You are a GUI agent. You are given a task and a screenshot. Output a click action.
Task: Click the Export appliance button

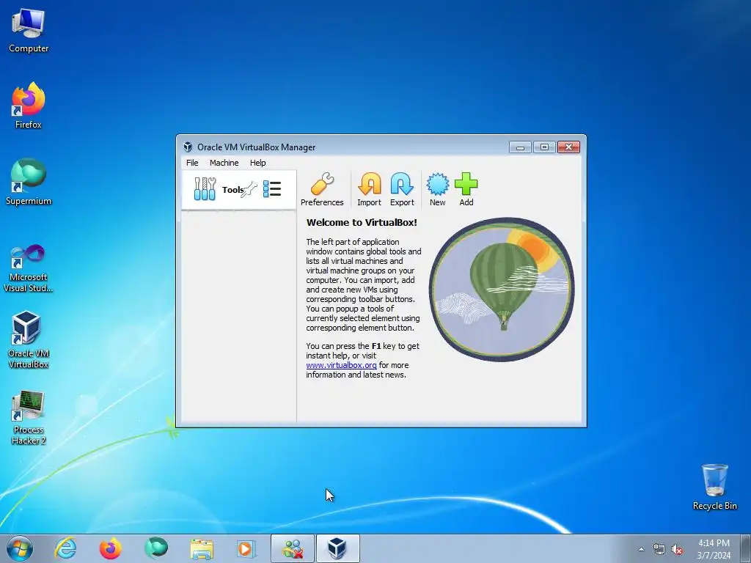(402, 190)
